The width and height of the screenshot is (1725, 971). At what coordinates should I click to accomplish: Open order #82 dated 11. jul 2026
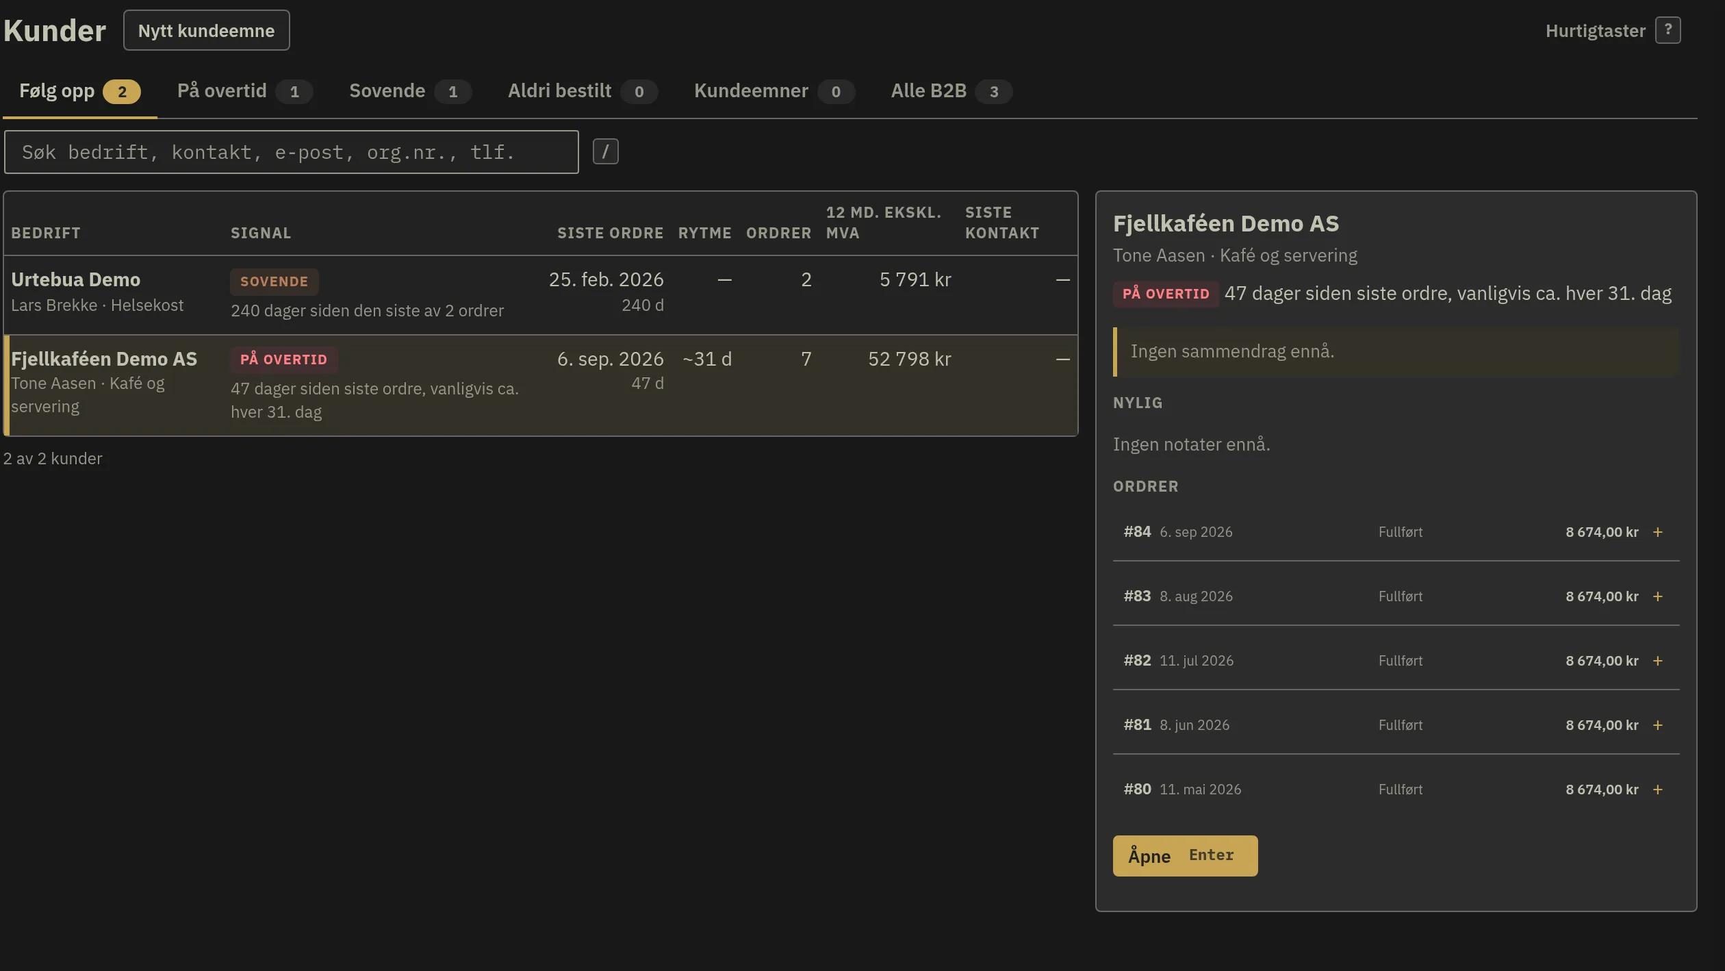pos(1396,661)
